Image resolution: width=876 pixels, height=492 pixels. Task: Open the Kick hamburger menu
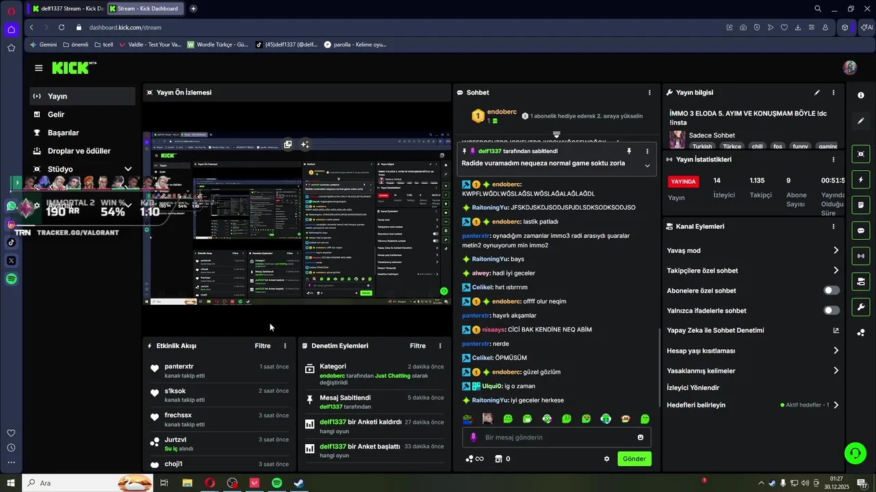pos(38,68)
